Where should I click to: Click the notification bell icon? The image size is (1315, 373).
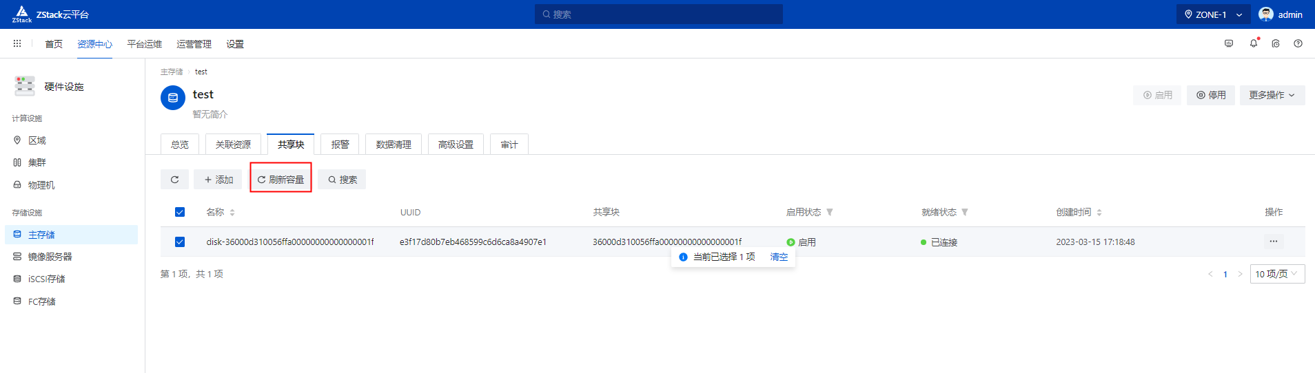click(1253, 43)
